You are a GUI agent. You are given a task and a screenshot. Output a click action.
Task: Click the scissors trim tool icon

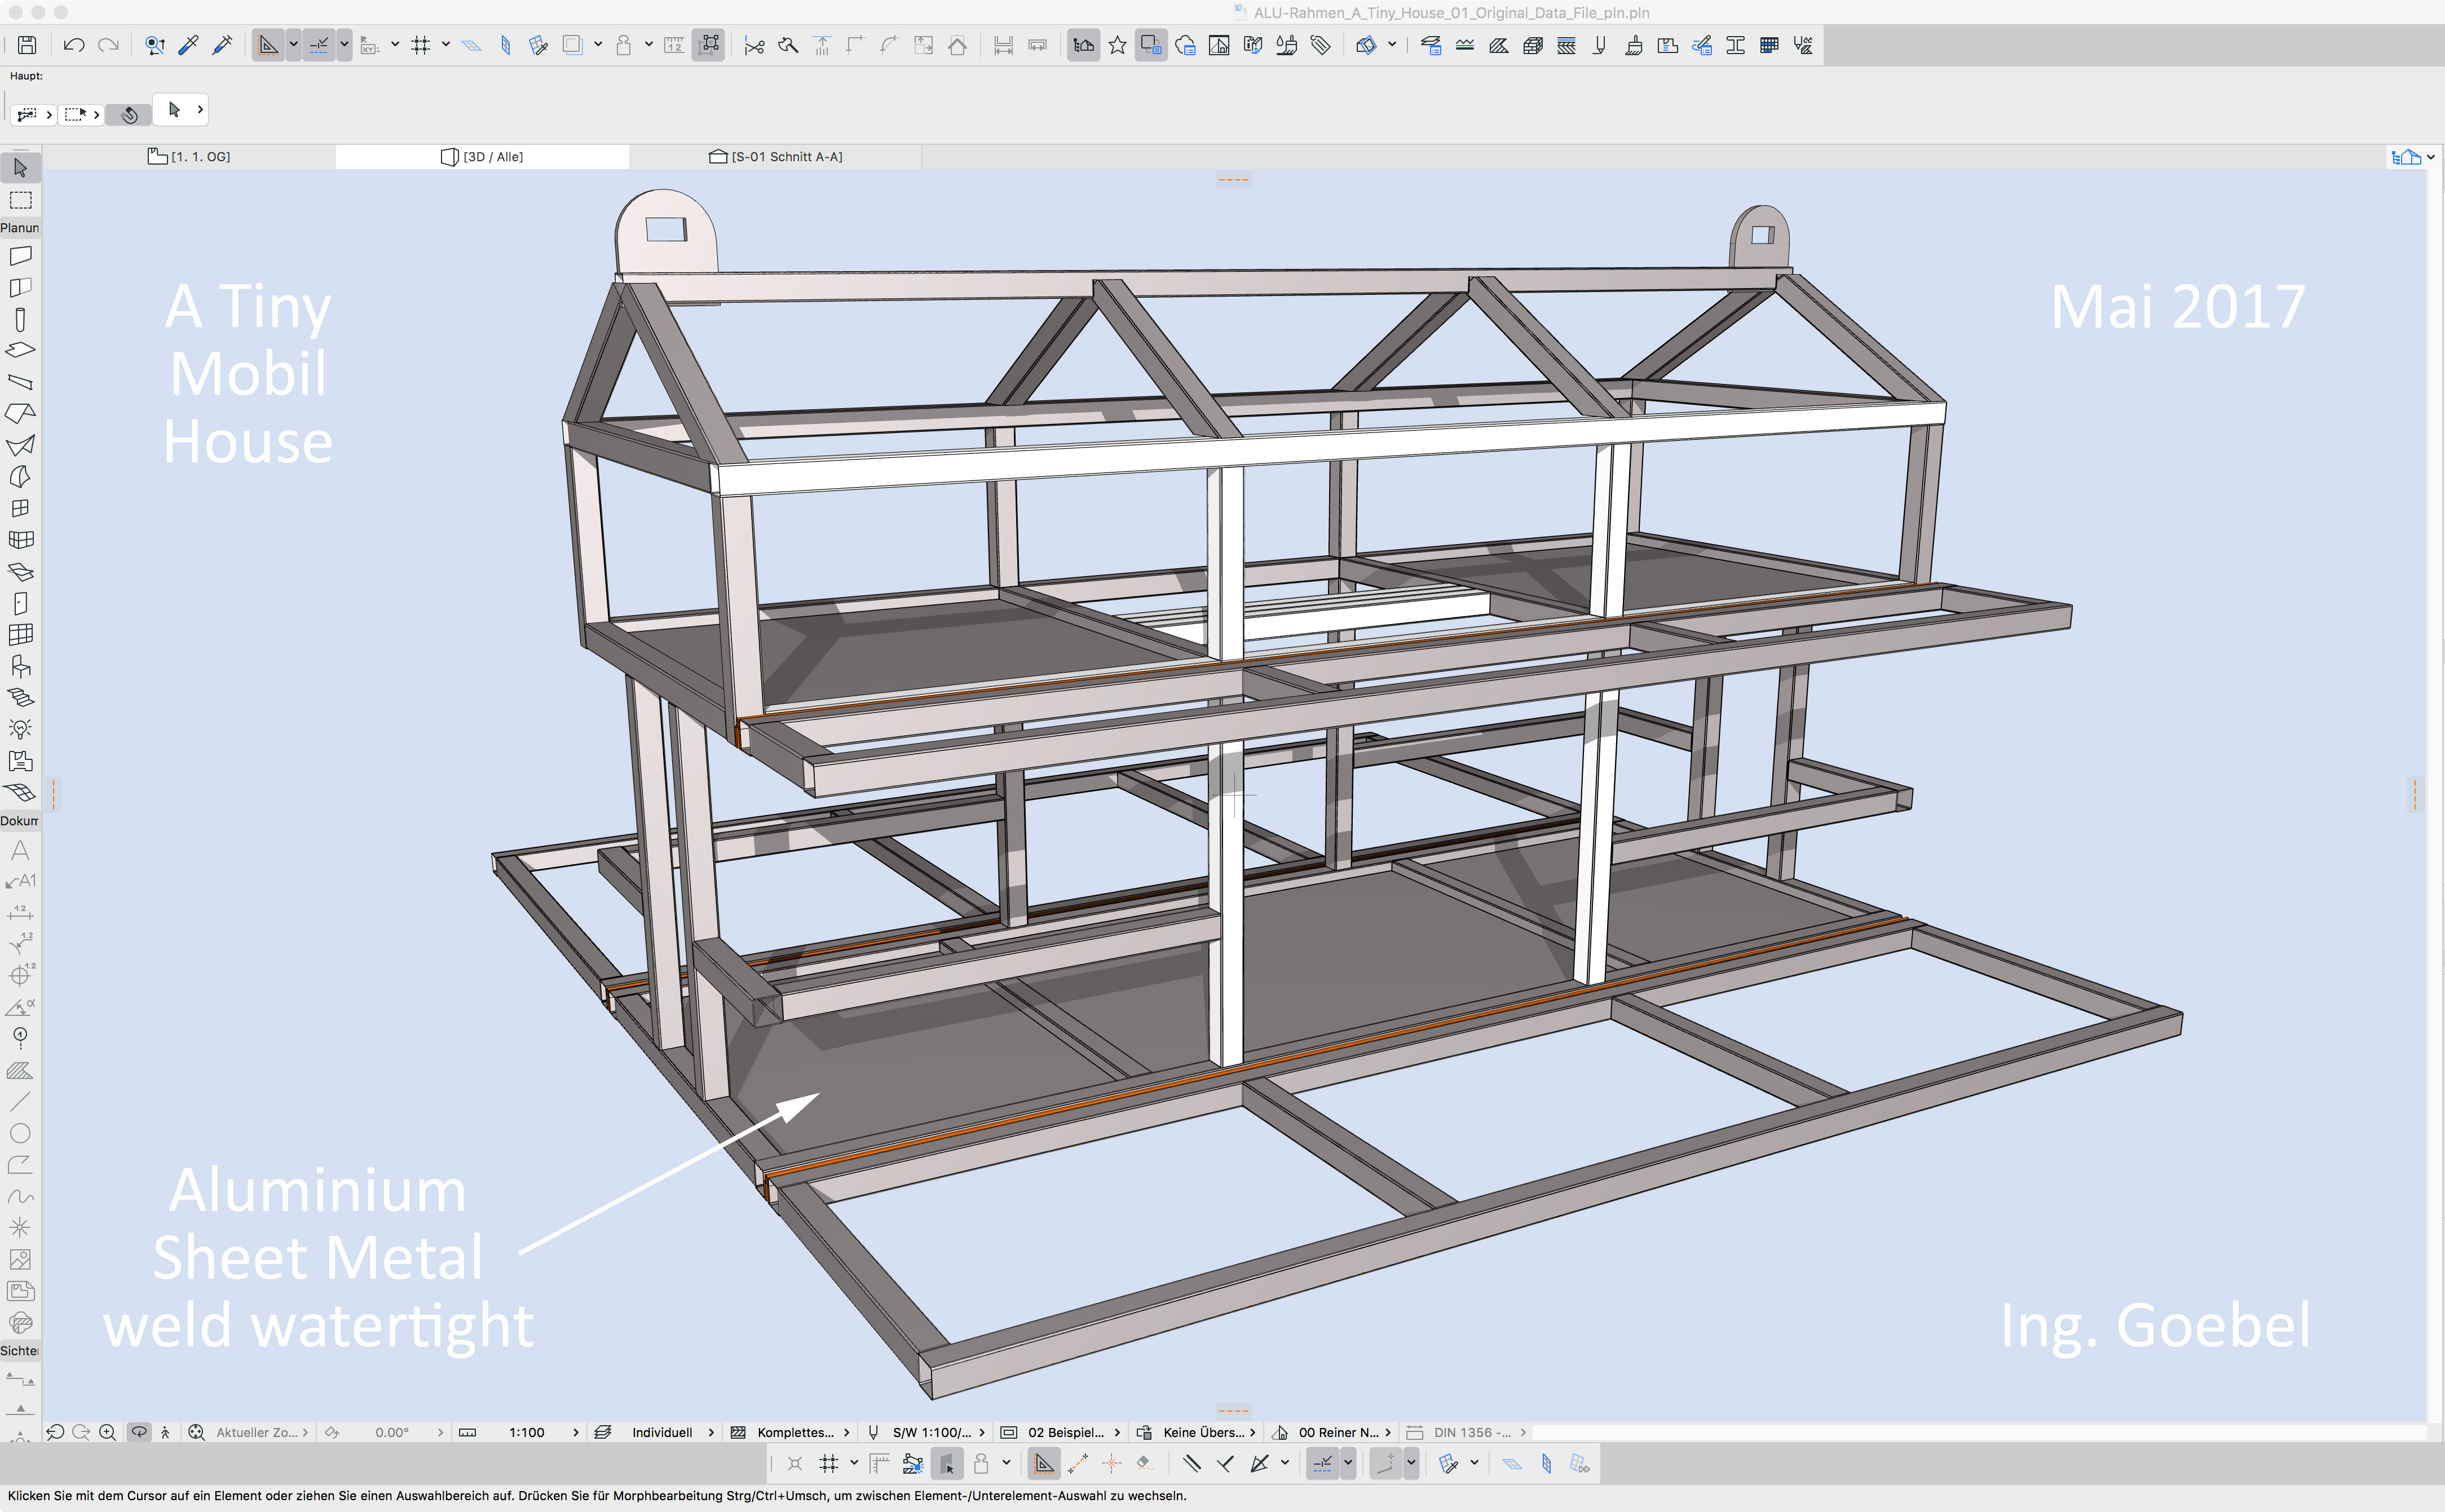click(754, 46)
